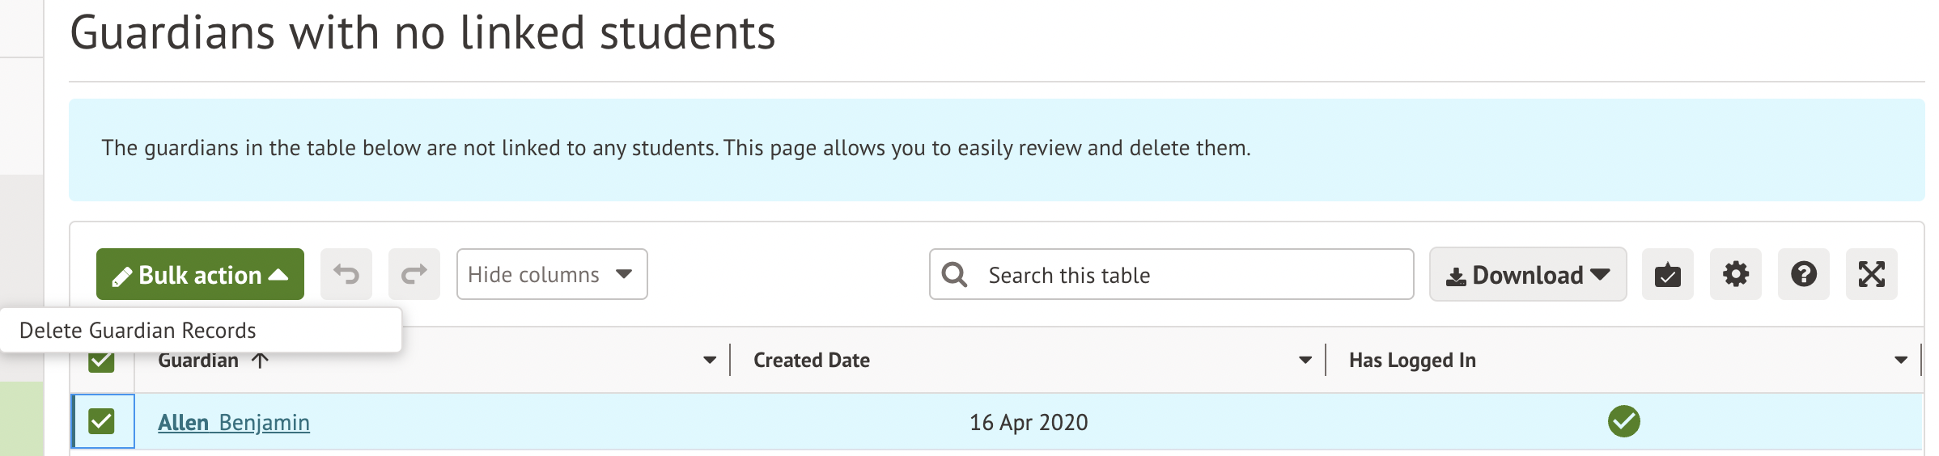Open the Hide columns dropdown
Viewport: 1939px width, 456px height.
[551, 275]
